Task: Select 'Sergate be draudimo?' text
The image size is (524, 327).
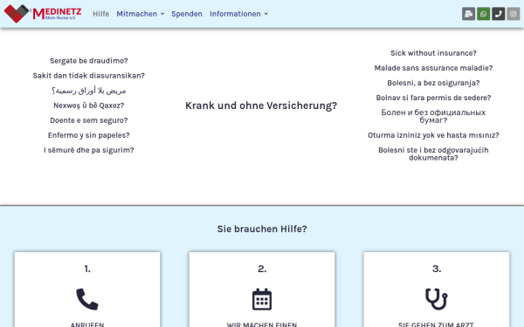Action: point(89,61)
